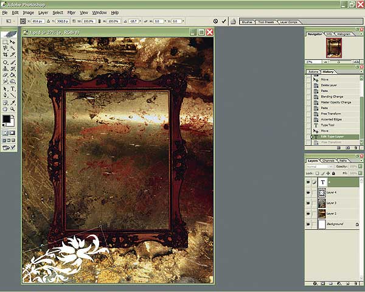Click the Layer 3 thumbnail
365x292 pixels.
pyautogui.click(x=322, y=203)
